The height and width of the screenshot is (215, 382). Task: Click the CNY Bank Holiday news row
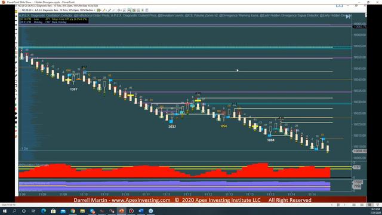pyautogui.click(x=44, y=22)
